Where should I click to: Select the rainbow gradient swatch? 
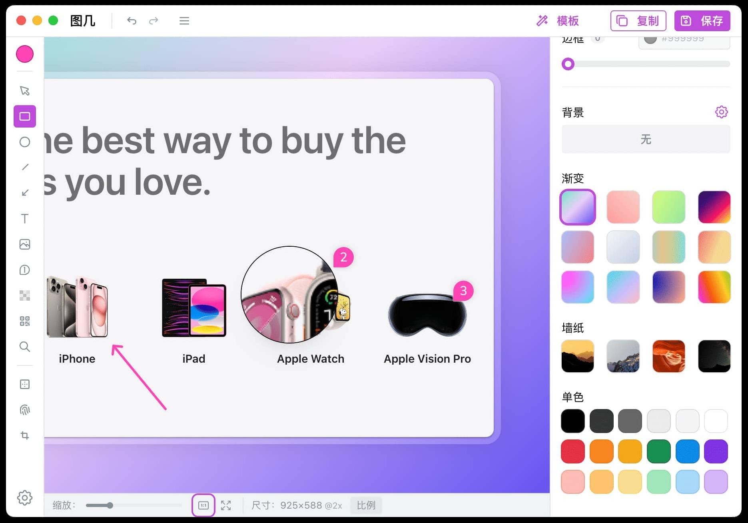[x=714, y=287]
